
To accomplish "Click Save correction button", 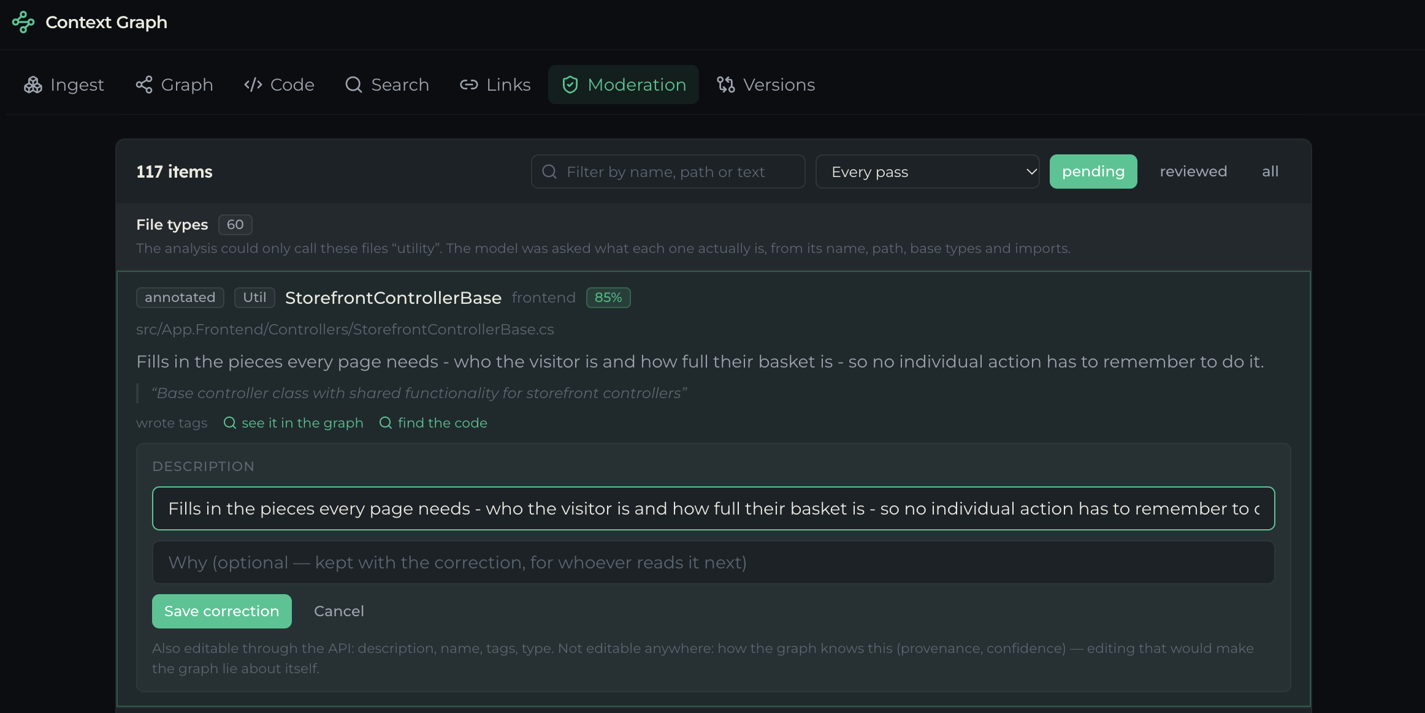I will pos(222,611).
